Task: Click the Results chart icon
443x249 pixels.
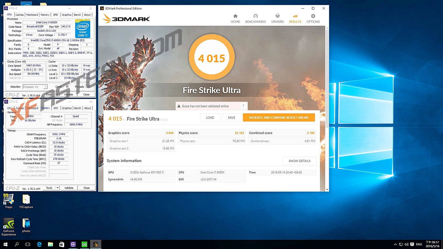Action: tap(295, 16)
